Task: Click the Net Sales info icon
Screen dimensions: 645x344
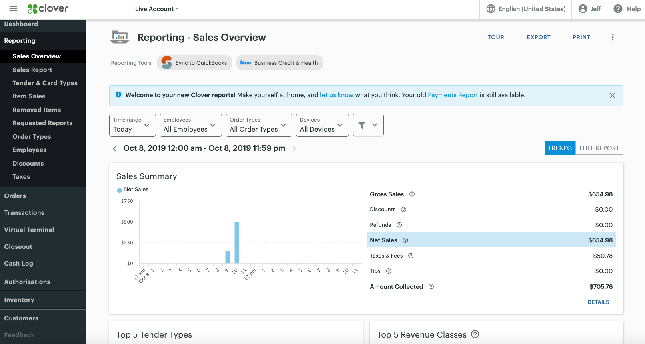Action: tap(405, 240)
